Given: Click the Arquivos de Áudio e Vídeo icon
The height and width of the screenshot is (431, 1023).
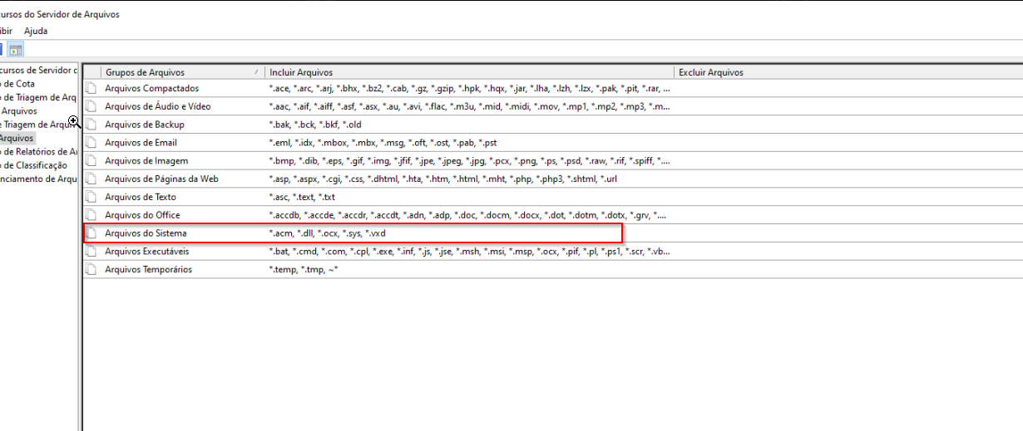Looking at the screenshot, I should [x=91, y=106].
